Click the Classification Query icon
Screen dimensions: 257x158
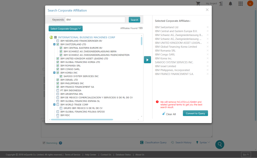(142, 143)
